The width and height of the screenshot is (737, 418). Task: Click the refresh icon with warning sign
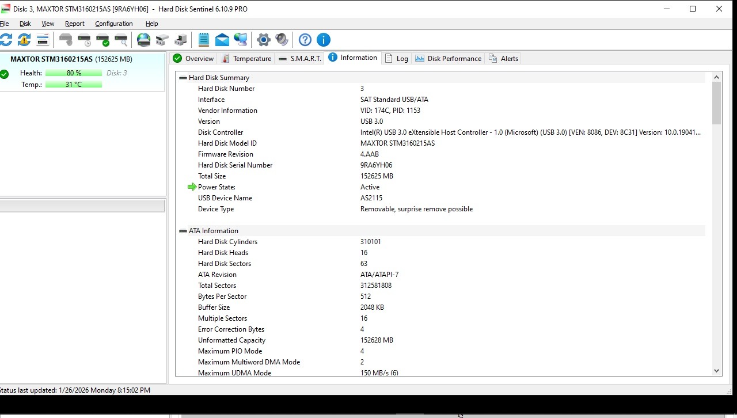[x=24, y=40]
